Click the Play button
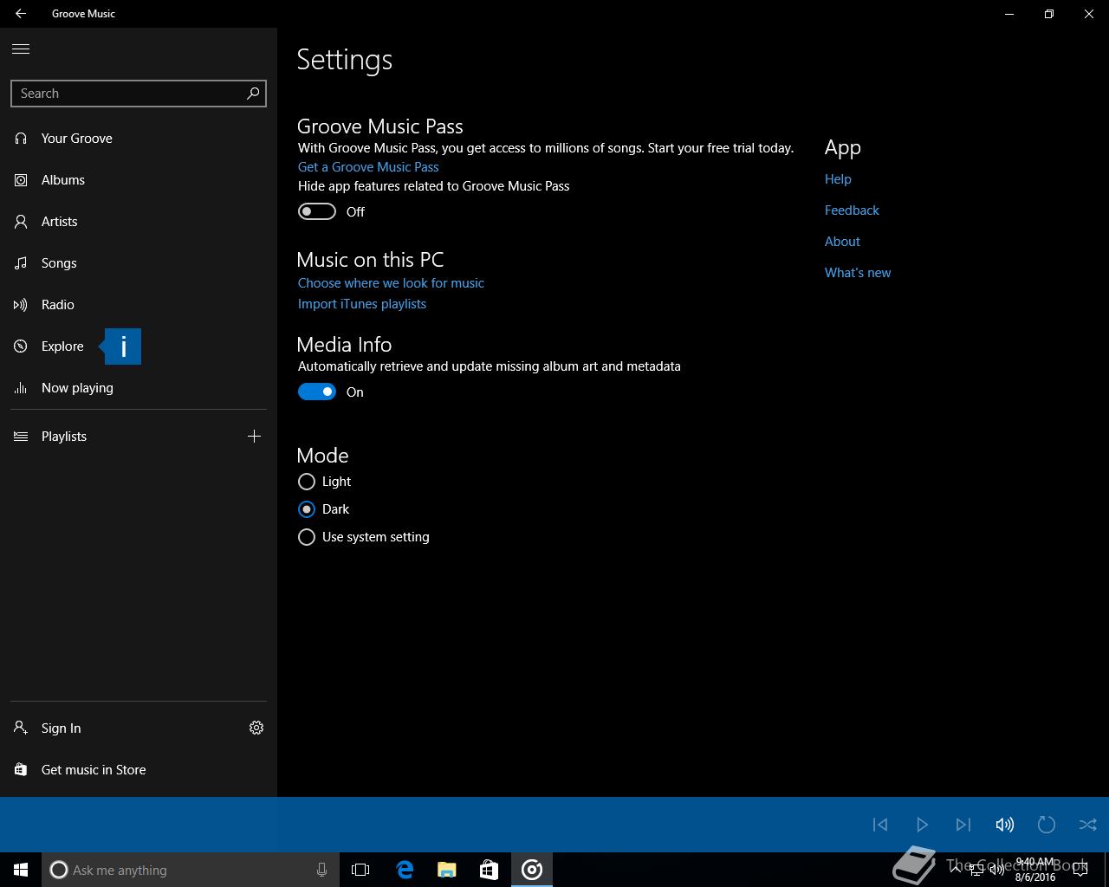The width and height of the screenshot is (1109, 887). click(922, 825)
